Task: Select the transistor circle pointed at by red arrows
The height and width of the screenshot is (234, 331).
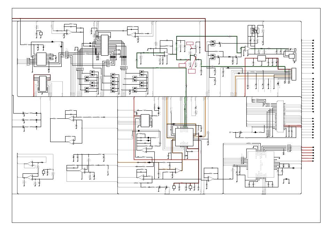Action: click(195, 55)
